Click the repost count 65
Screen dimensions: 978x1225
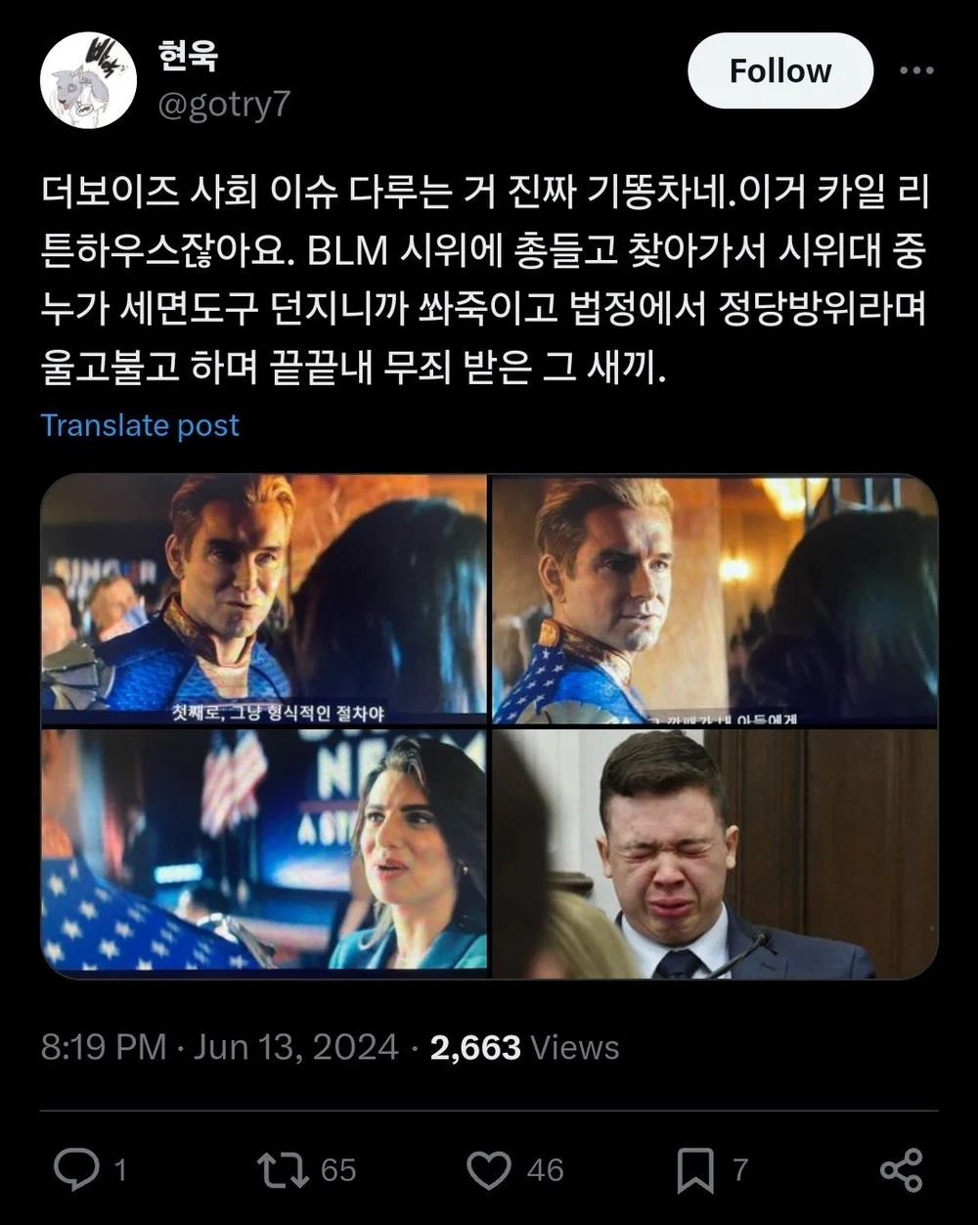[338, 1170]
